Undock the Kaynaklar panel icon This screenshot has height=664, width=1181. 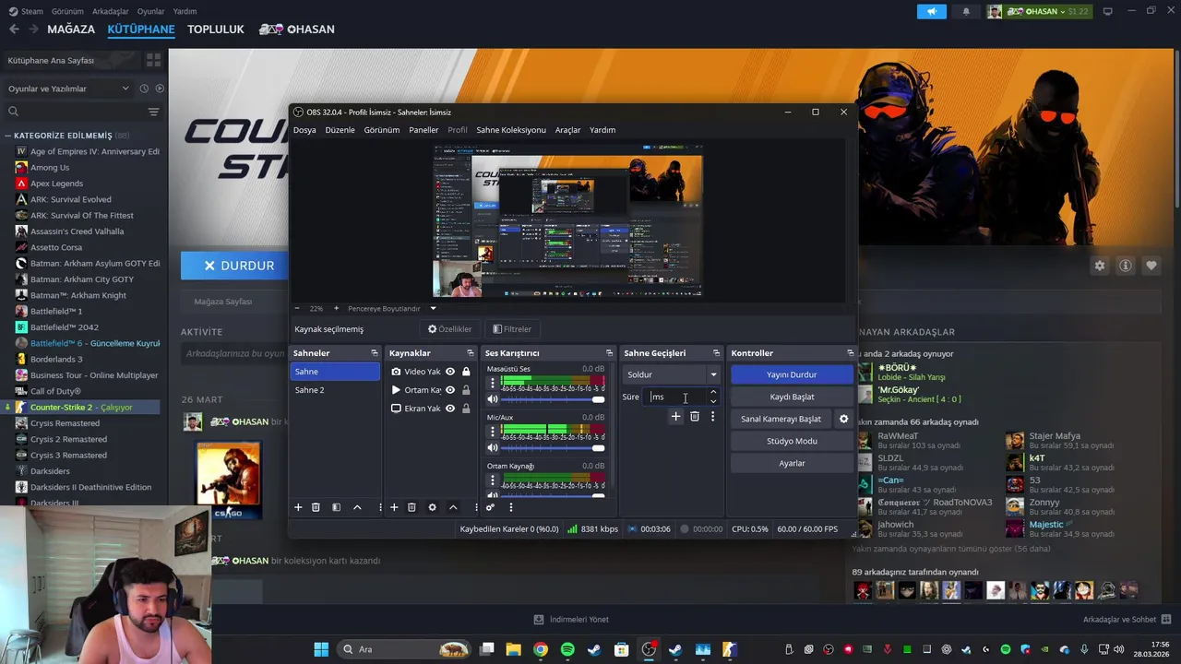click(x=471, y=353)
